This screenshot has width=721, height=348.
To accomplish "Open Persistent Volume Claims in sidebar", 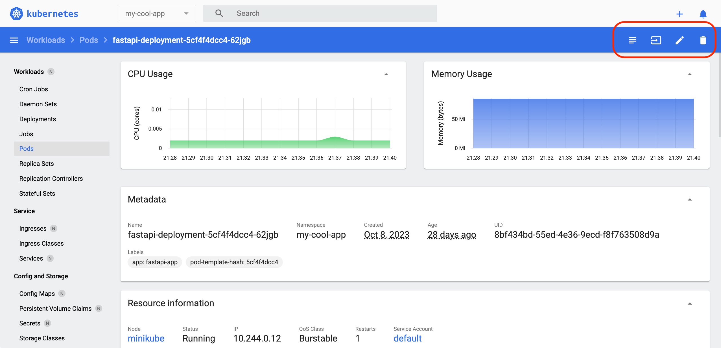I will pos(55,309).
